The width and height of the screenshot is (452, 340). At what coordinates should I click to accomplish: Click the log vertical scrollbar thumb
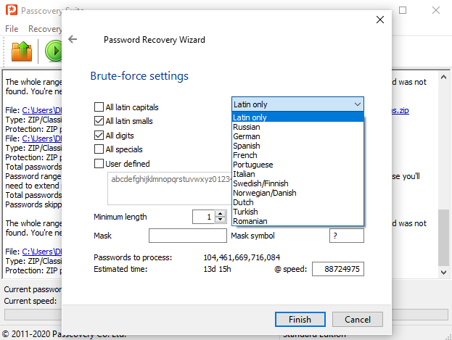pyautogui.click(x=443, y=238)
